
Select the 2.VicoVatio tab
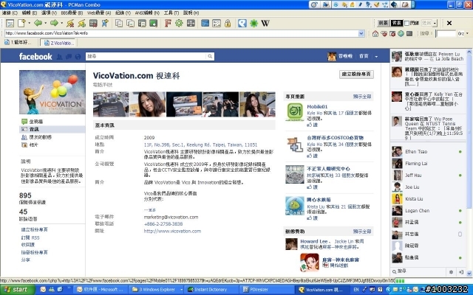point(58,43)
